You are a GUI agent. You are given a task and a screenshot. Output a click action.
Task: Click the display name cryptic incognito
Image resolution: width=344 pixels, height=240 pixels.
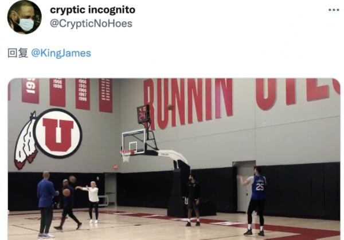coord(92,10)
